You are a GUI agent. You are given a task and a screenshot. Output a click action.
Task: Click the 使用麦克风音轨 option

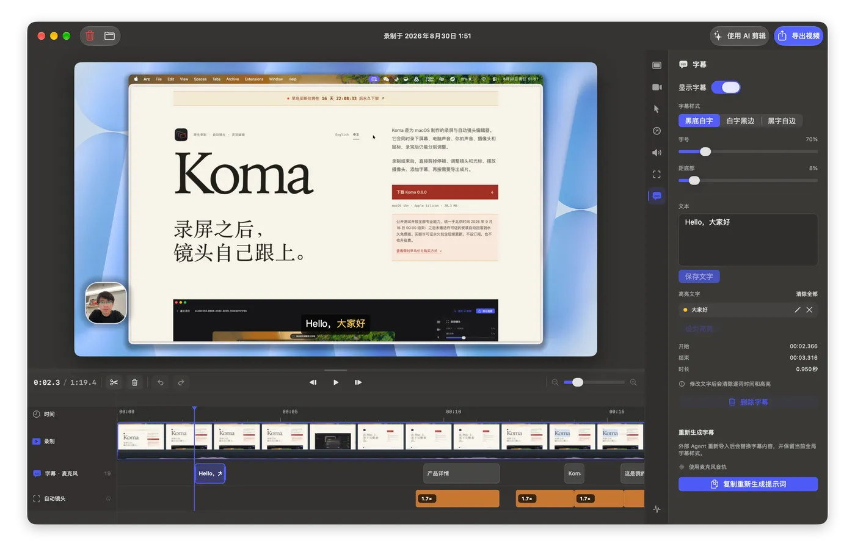point(702,467)
